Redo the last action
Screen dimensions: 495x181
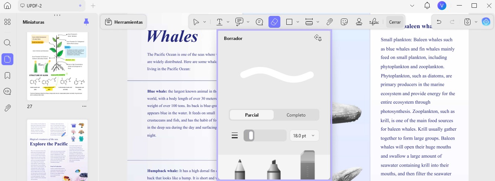pos(452,22)
